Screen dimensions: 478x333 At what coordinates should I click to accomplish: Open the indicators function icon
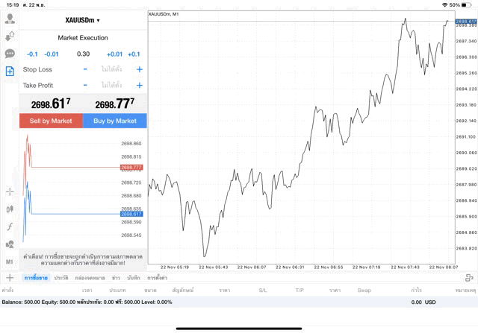pos(10,226)
